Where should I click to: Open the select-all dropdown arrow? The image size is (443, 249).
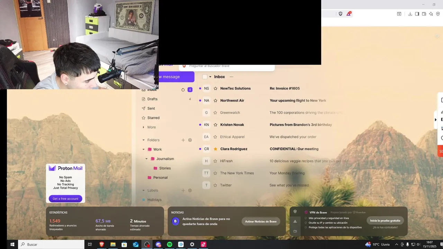(x=210, y=77)
